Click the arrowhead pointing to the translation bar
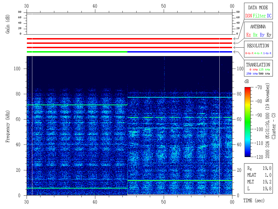Image resolution: width=278 pixels, height=209 pixels. (235, 52)
